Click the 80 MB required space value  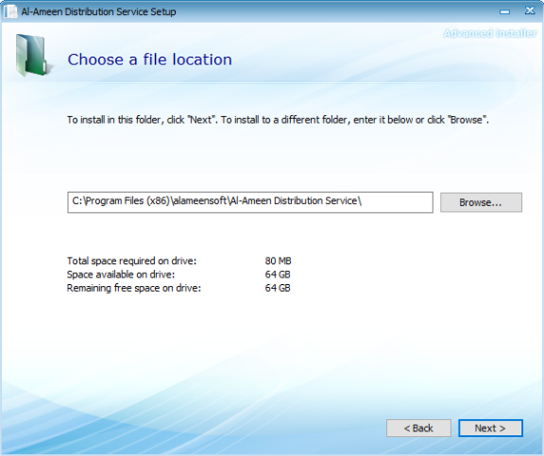(278, 261)
